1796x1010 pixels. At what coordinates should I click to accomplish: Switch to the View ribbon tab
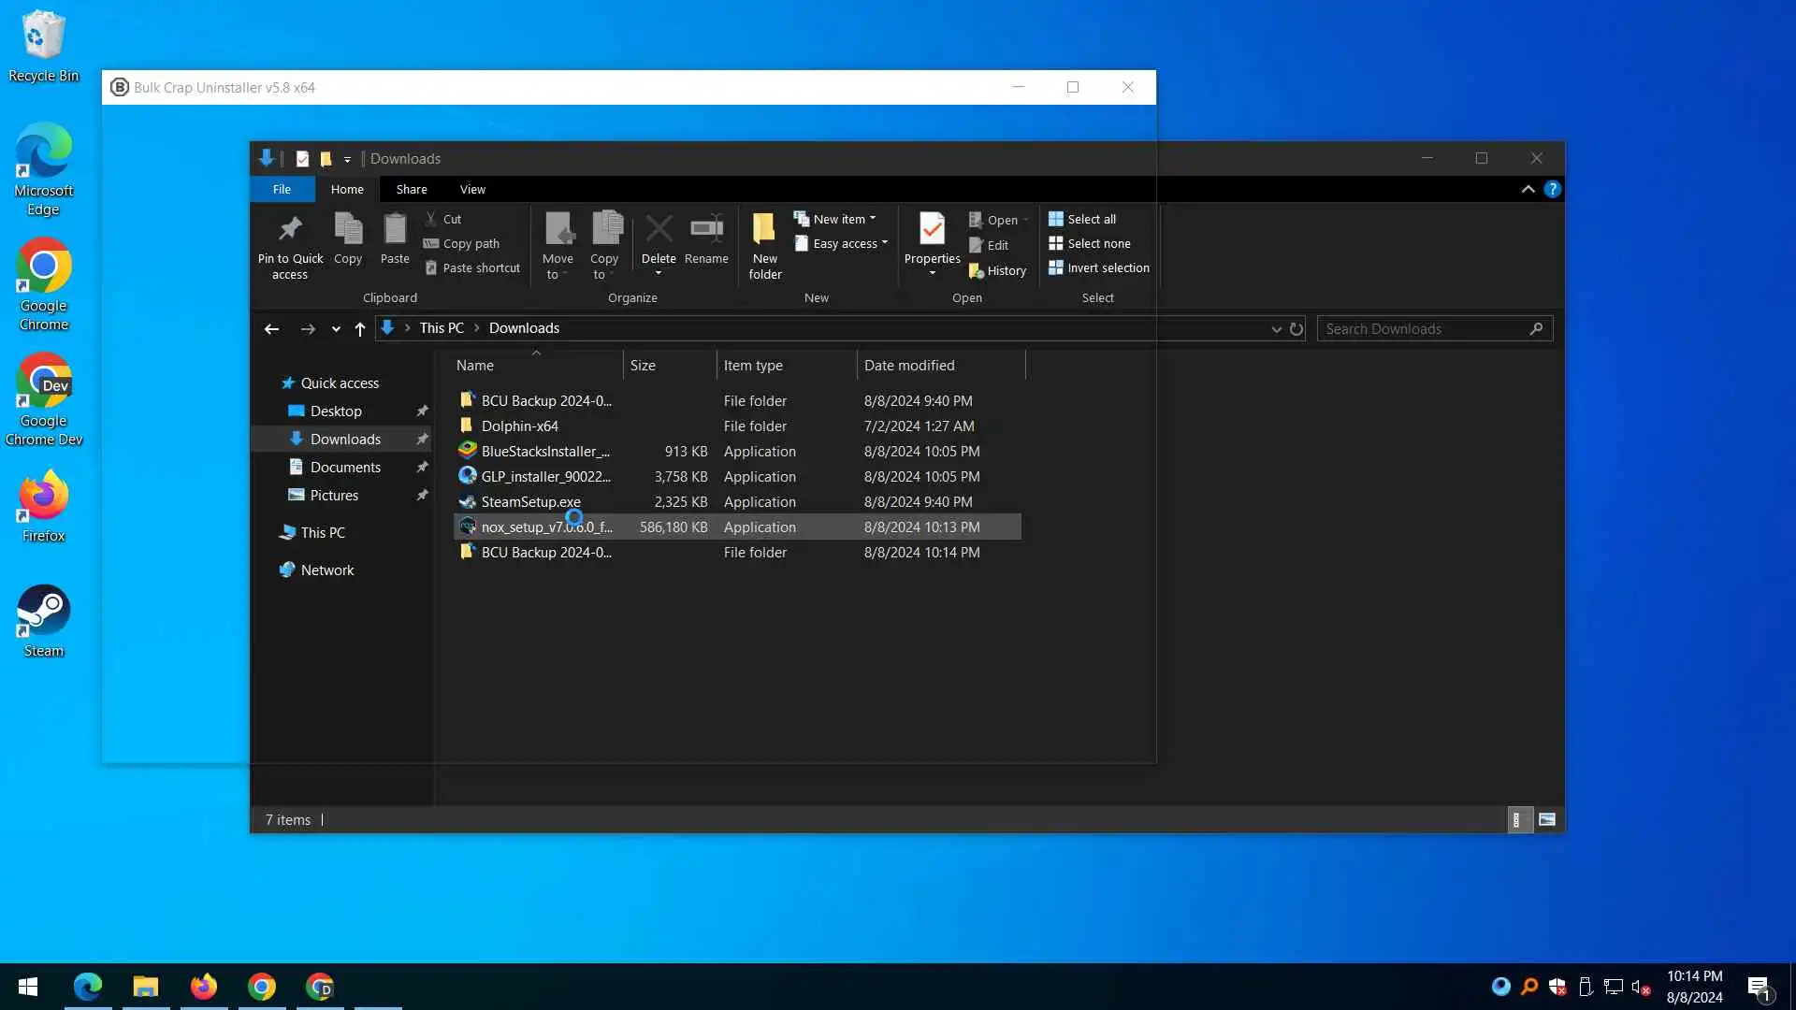[472, 190]
